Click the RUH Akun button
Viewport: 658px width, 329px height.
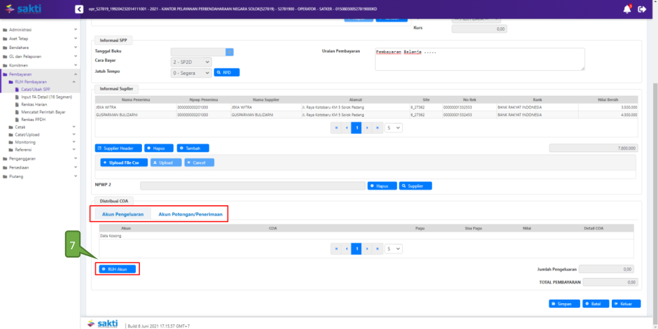click(116, 269)
